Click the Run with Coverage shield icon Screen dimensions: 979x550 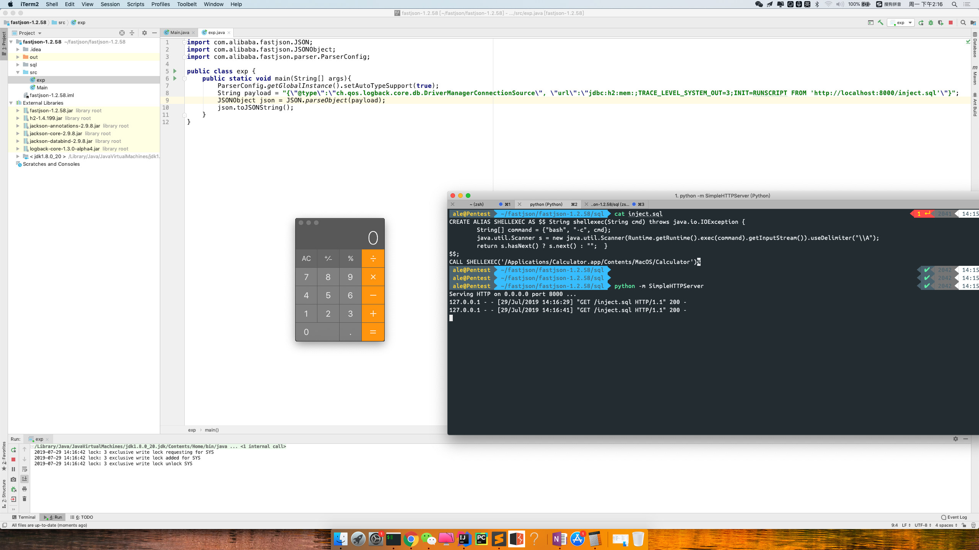941,23
